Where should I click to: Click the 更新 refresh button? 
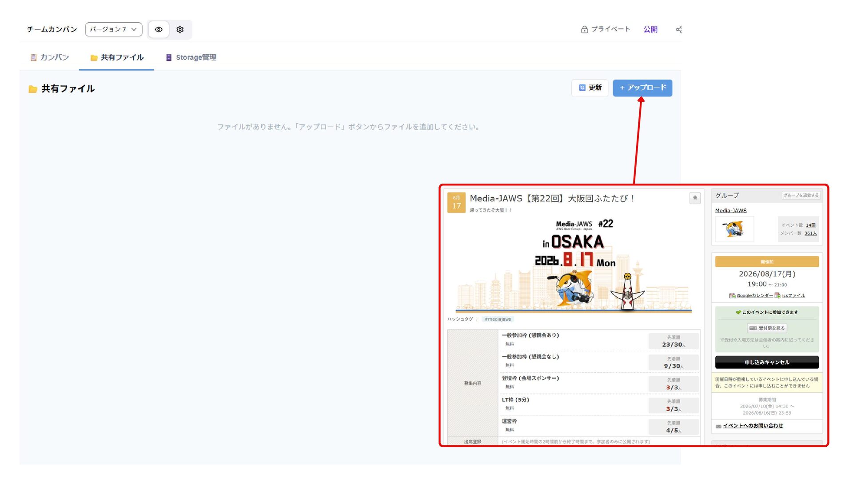[590, 88]
